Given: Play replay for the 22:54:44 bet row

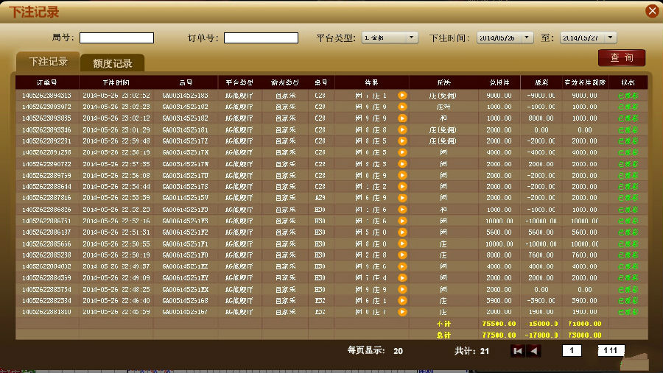Looking at the screenshot, I should (x=402, y=187).
